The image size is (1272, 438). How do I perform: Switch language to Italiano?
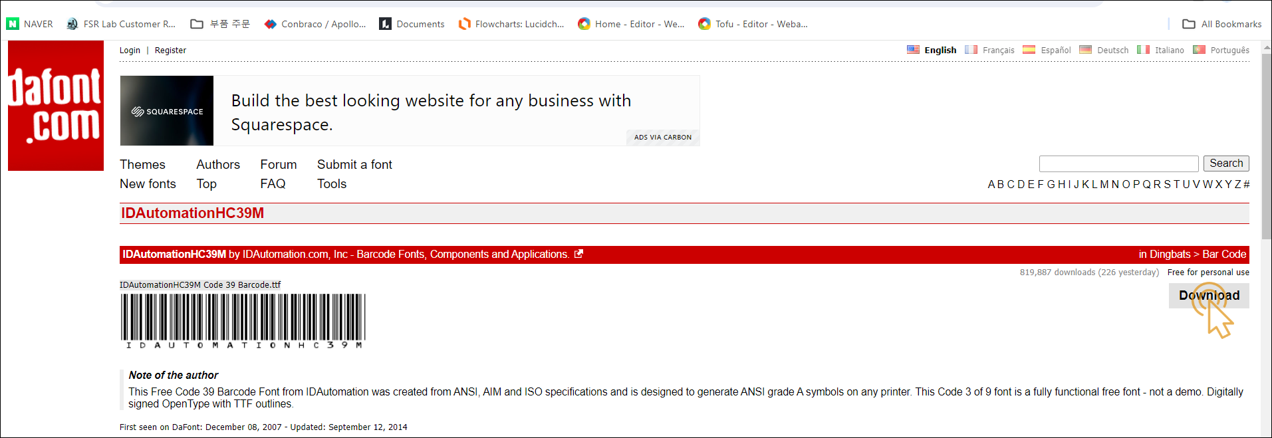tap(1161, 50)
